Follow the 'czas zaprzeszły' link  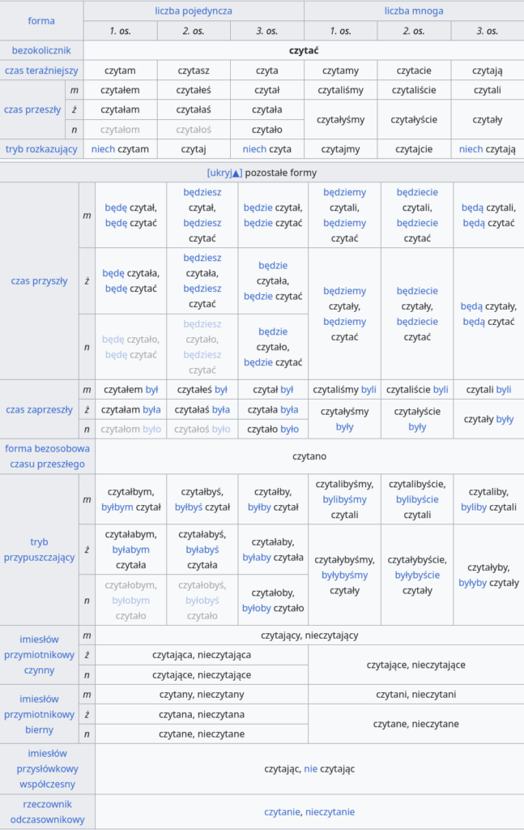click(39, 409)
